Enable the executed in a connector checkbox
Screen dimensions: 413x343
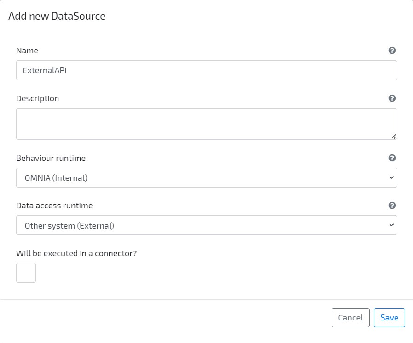(26, 273)
